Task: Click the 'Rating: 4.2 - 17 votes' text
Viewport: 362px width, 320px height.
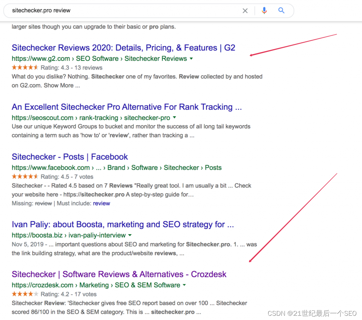Action: click(x=69, y=294)
